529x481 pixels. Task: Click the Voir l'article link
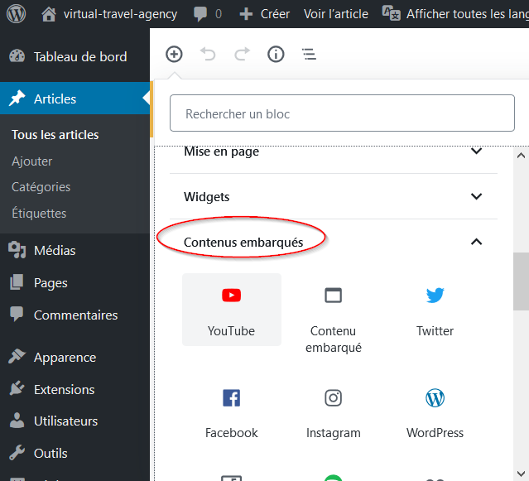(336, 14)
